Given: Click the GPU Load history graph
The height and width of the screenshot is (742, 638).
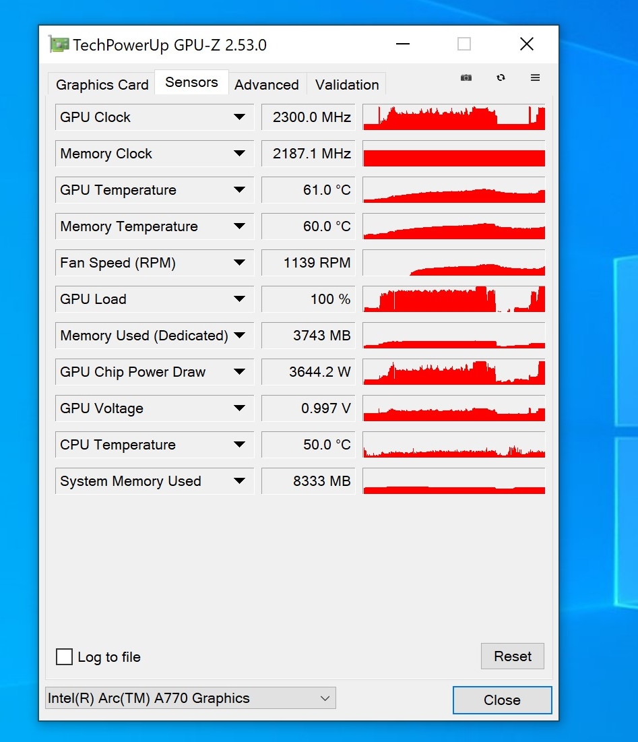Looking at the screenshot, I should point(454,299).
